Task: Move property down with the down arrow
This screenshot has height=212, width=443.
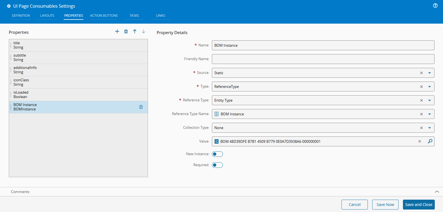Action: point(144,31)
